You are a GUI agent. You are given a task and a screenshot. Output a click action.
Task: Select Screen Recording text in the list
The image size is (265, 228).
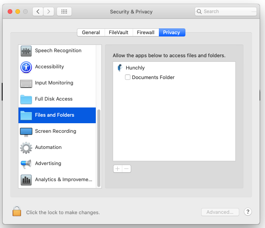[x=56, y=131]
